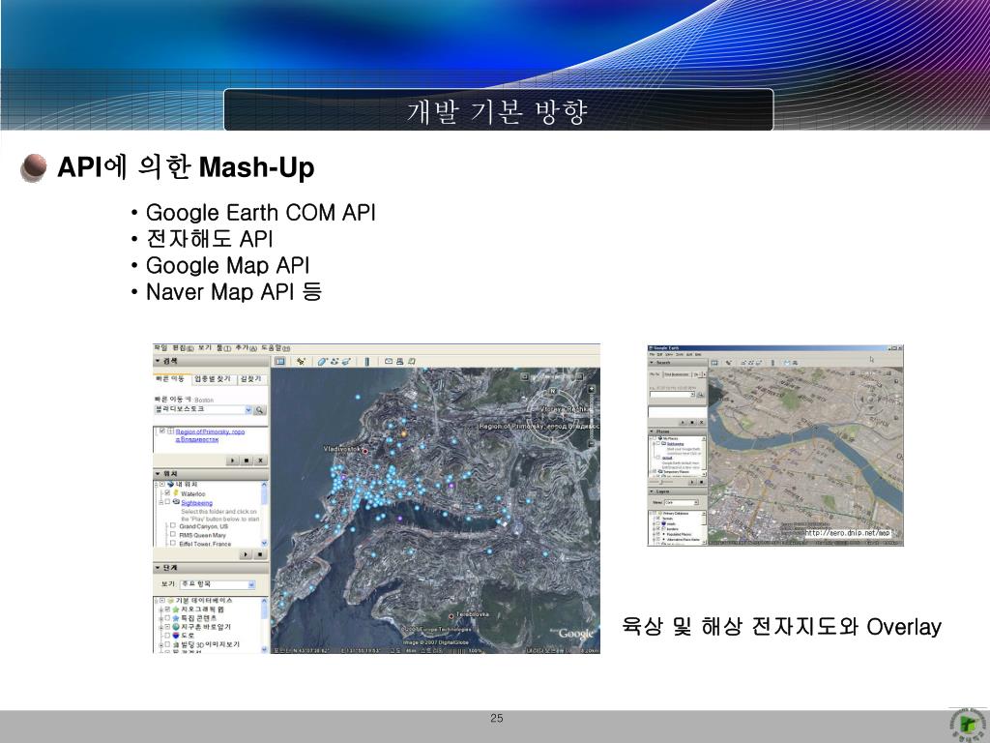The width and height of the screenshot is (990, 743).
Task: Click red Vladivostok placemark on the map
Action: (364, 451)
